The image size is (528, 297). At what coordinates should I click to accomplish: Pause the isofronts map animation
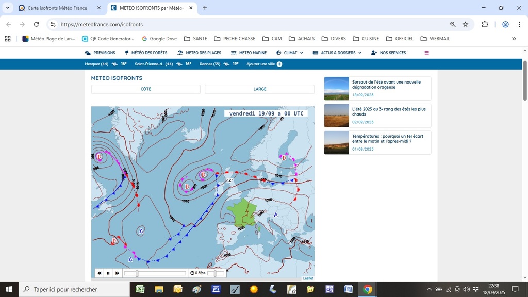pyautogui.click(x=108, y=273)
